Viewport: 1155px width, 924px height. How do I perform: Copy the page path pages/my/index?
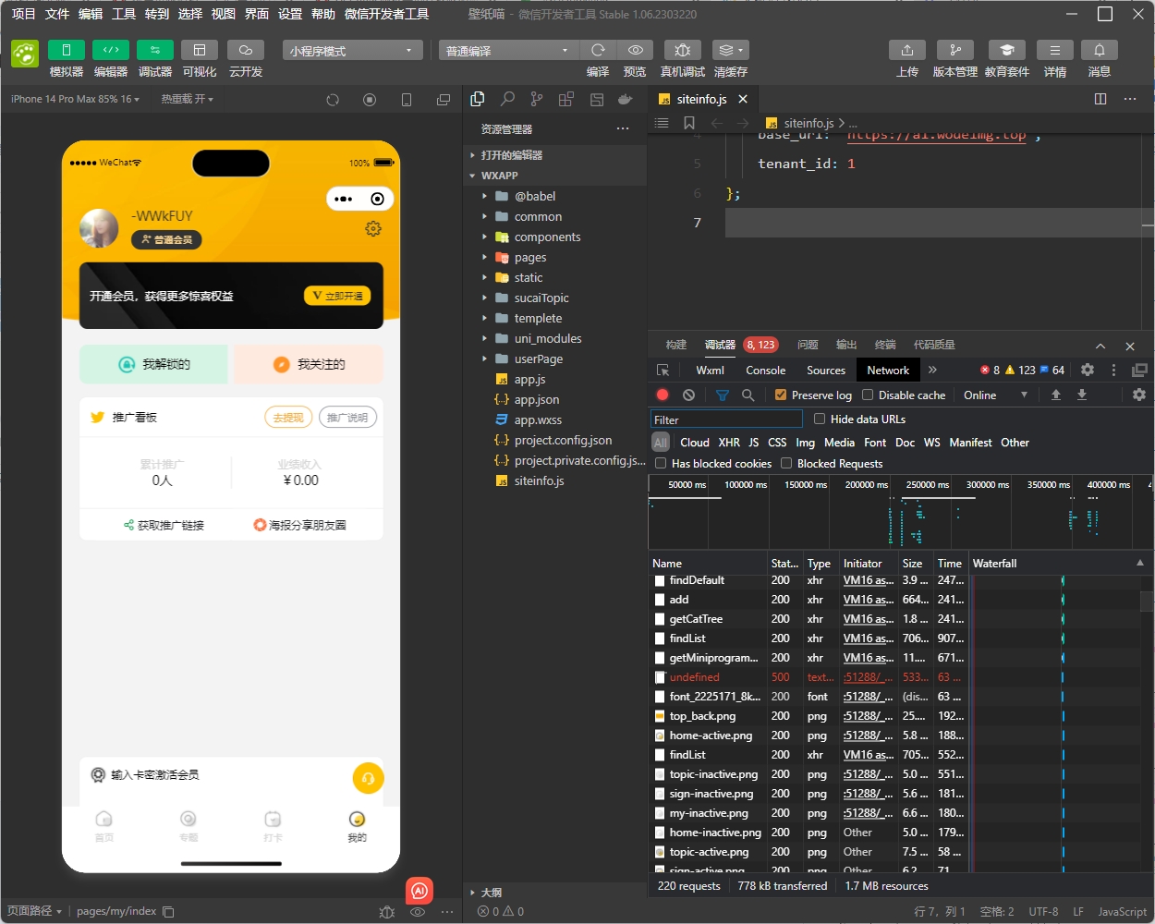coord(168,911)
